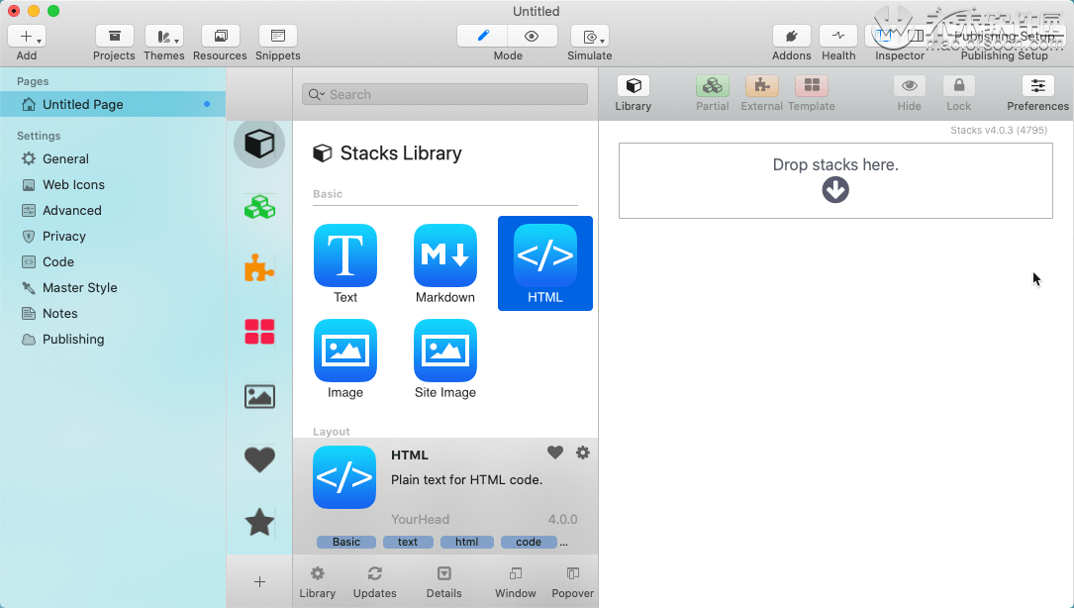The height and width of the screenshot is (608, 1074).
Task: Select Untitled Page in the Pages list
Action: [113, 104]
